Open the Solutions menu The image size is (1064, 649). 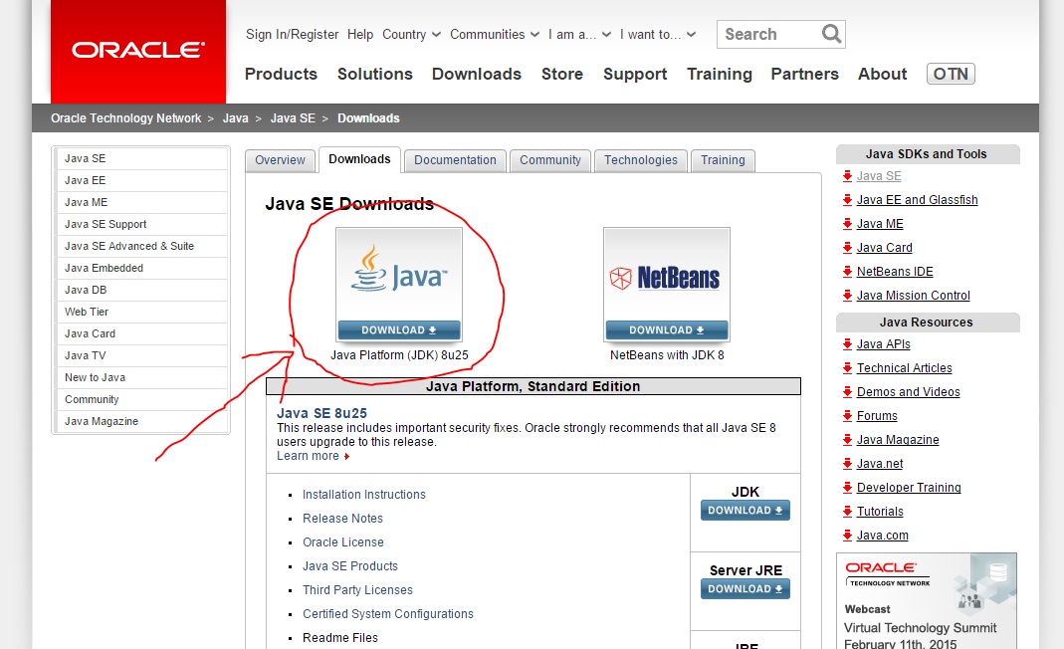pos(374,74)
